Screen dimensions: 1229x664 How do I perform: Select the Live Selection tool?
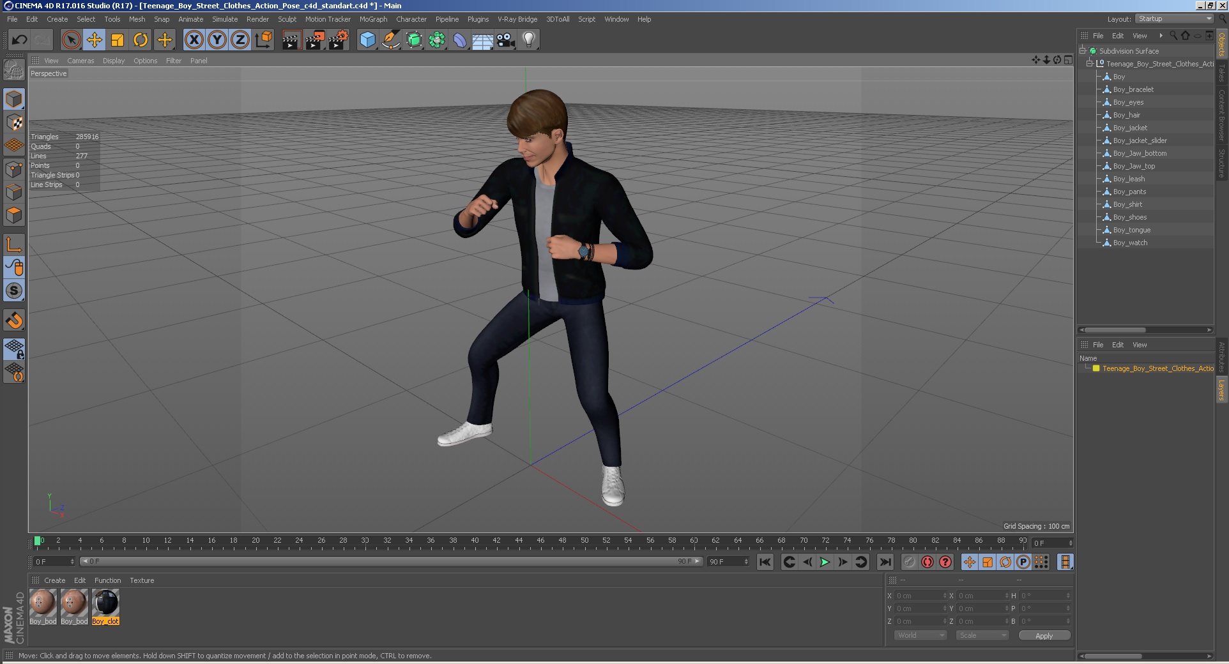point(72,40)
